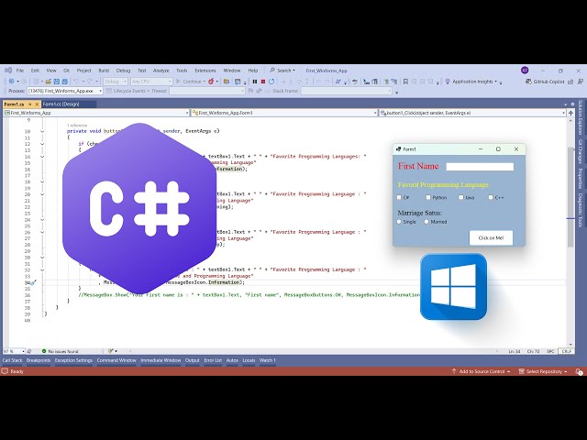The image size is (587, 440).
Task: Open the Solution Explorer side tab
Action: pos(581,117)
